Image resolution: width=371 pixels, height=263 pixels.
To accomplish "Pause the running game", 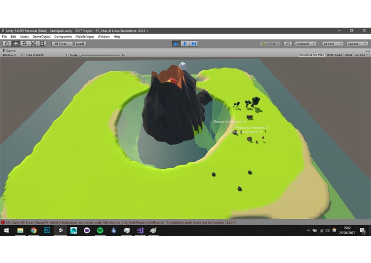I will coord(185,44).
